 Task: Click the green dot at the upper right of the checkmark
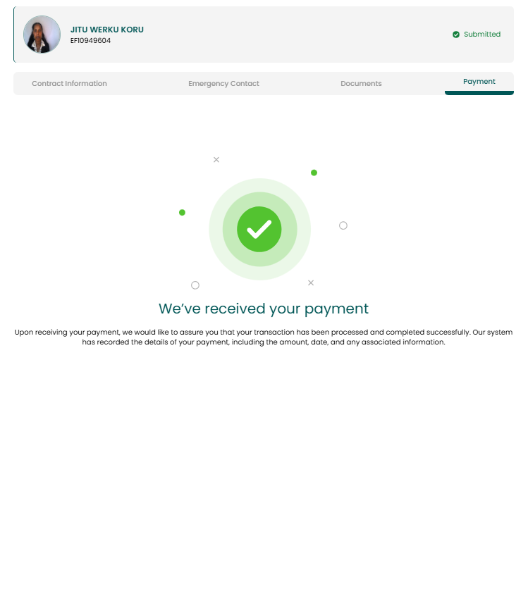pos(314,173)
